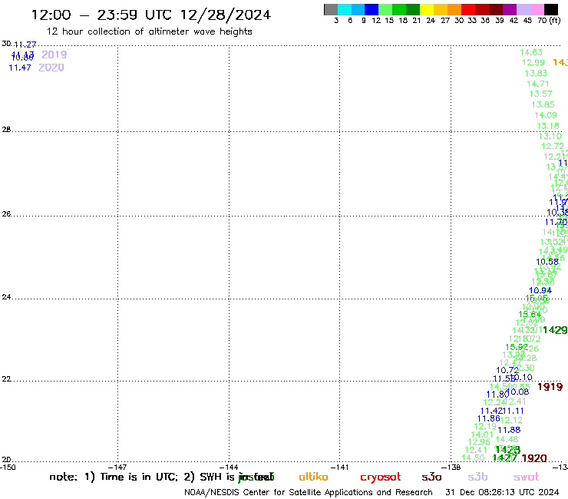Click the blue wave height "10.58"
The image size is (568, 499).
click(x=547, y=262)
